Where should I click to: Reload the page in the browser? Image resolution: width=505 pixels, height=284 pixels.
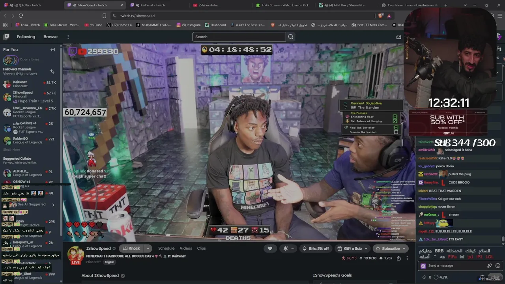tap(21, 16)
